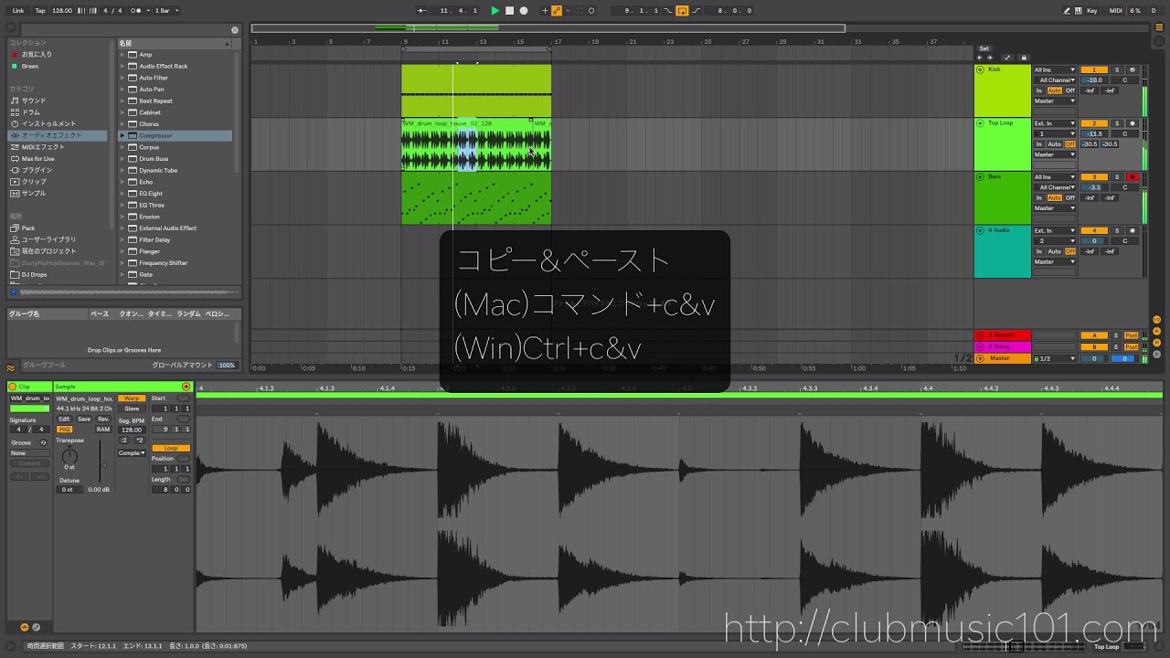This screenshot has height=658, width=1170.
Task: Click the Hot-Swap Groove icon
Action: click(x=43, y=442)
